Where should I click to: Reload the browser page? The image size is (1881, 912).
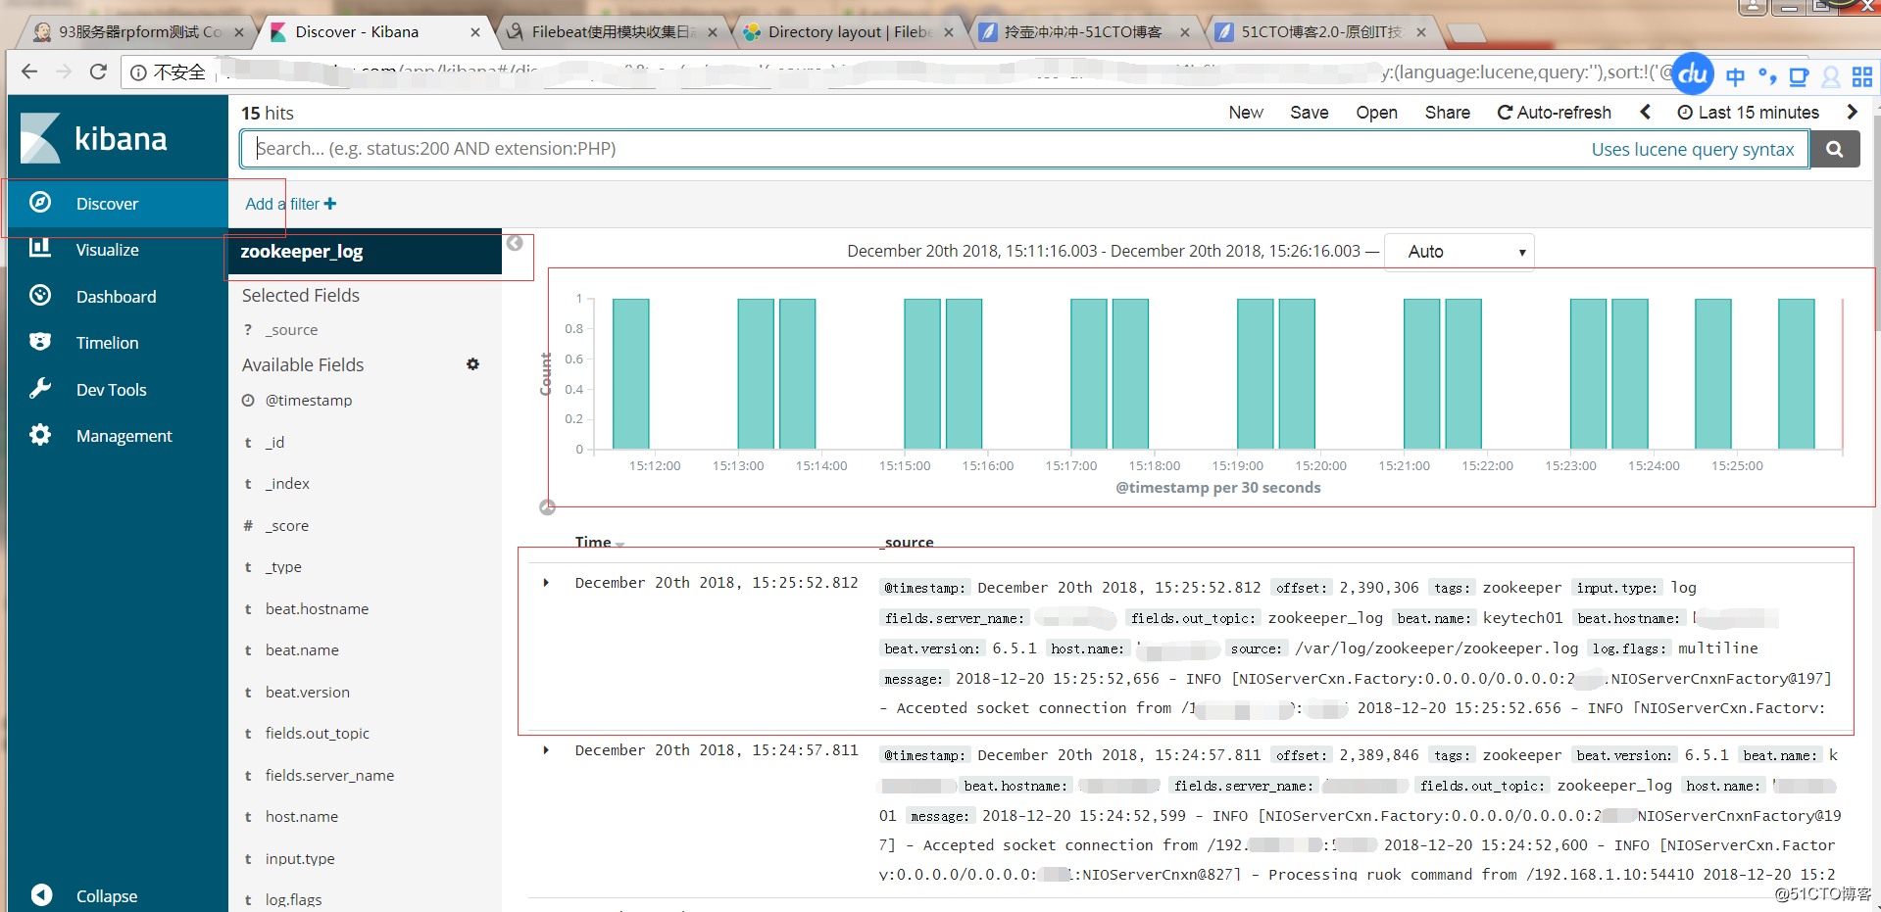point(98,72)
